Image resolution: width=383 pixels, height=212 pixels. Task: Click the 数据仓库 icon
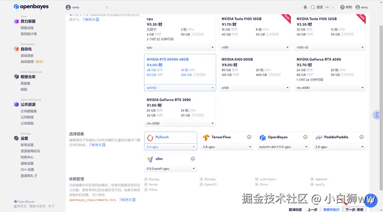pos(16,77)
